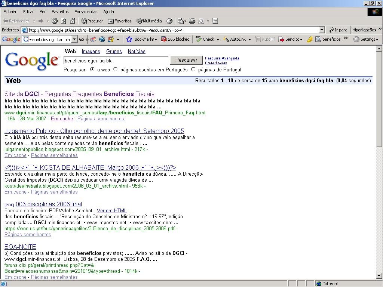The height and width of the screenshot is (287, 383).
Task: Open the Favoritos menu in menu bar
Action: click(60, 12)
